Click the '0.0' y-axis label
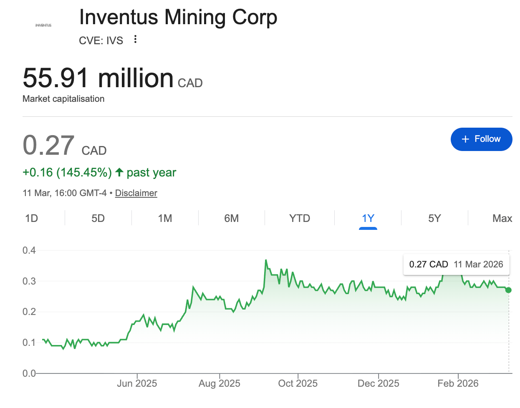This screenshot has width=520, height=408. (29, 373)
